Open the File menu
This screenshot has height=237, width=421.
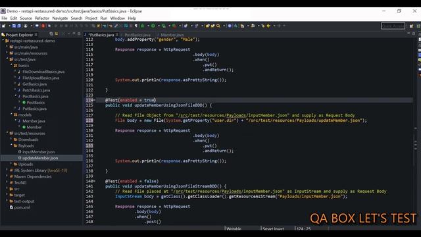5,18
